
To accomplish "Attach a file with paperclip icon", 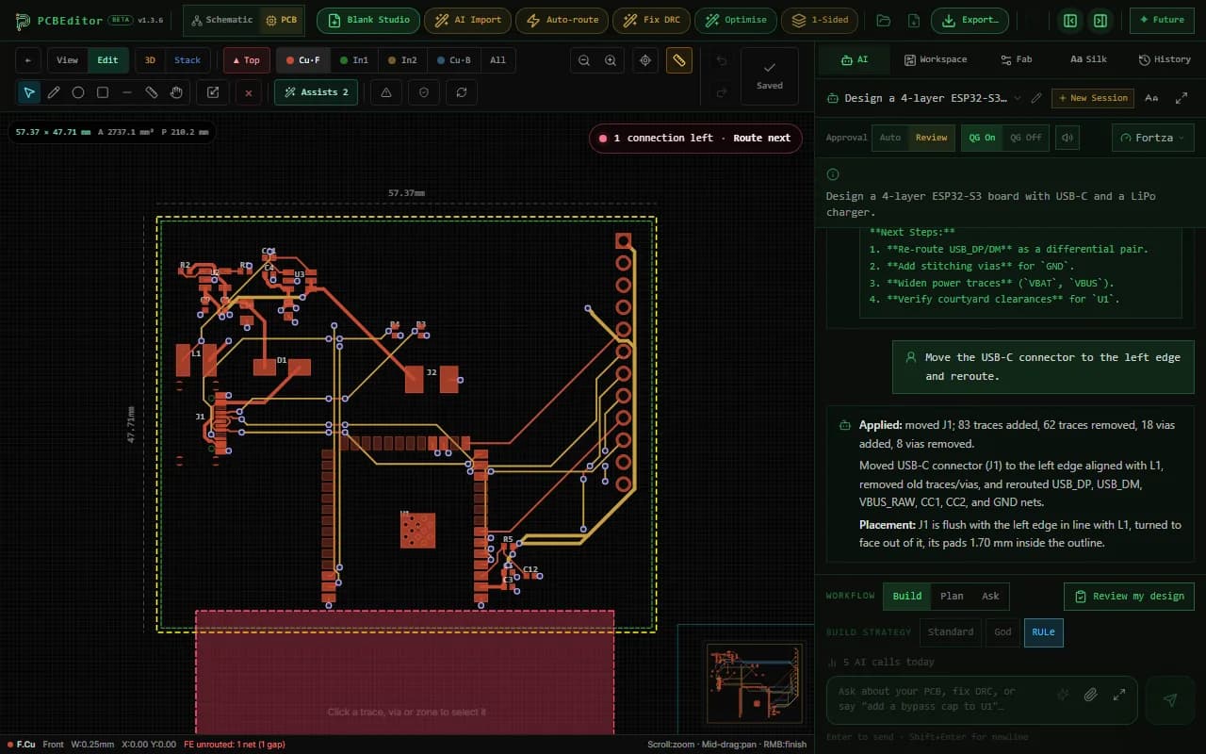I will pos(1090,696).
